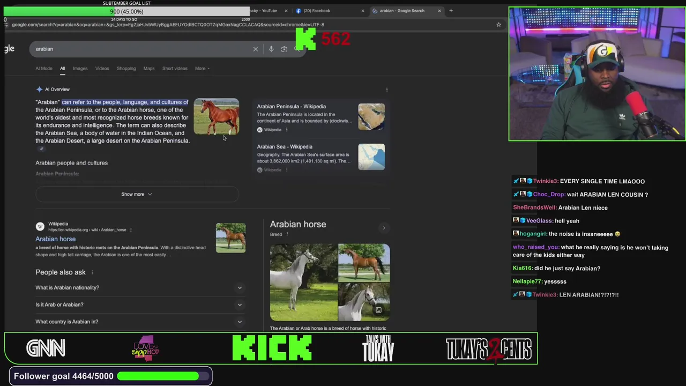Click Kia616's 'did he just say Arabian?' message

point(556,268)
